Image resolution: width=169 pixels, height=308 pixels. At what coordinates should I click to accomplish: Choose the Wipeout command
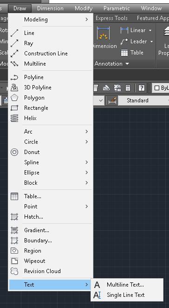click(x=51, y=261)
